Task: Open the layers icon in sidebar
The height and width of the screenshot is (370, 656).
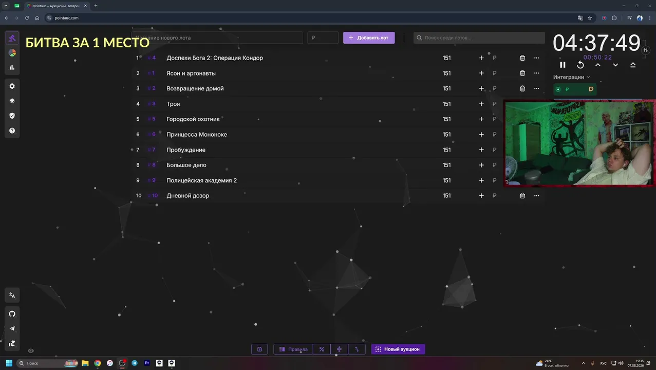Action: coord(12,101)
